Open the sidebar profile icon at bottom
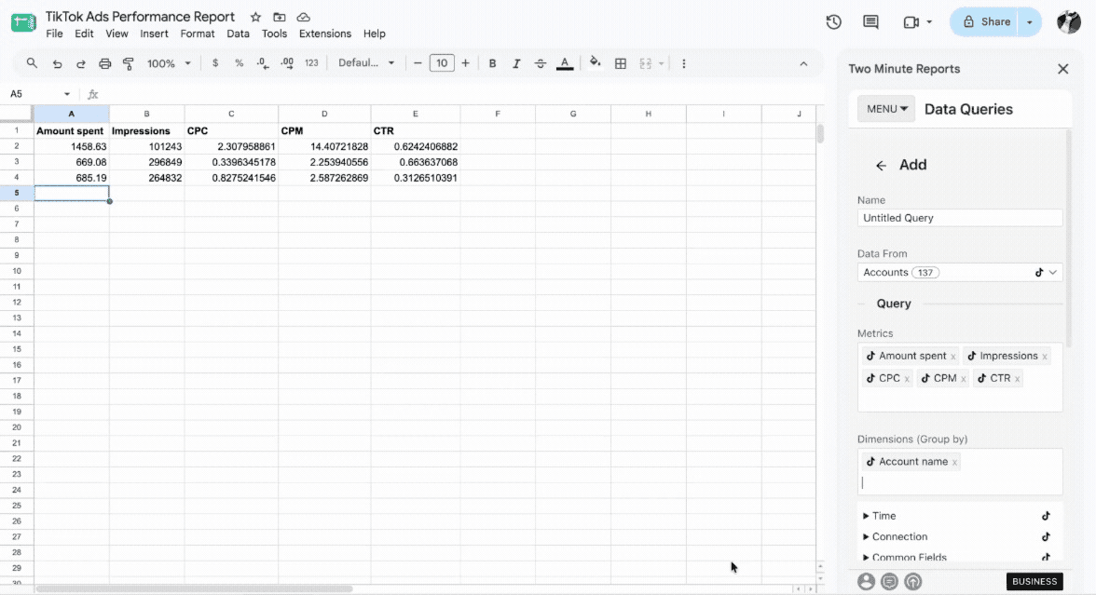This screenshot has width=1096, height=595. pyautogui.click(x=866, y=581)
